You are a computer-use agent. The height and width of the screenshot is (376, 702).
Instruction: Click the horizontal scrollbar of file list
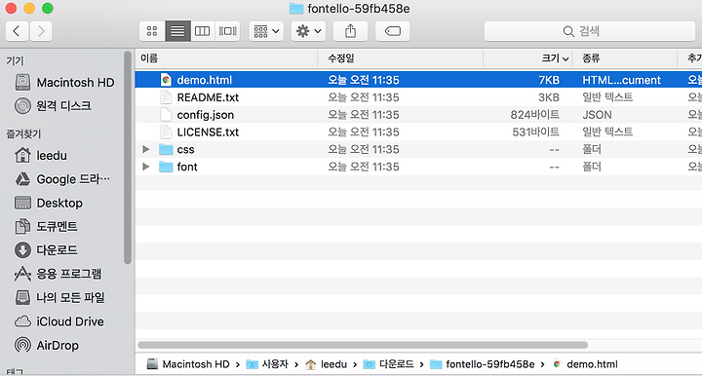(x=363, y=345)
